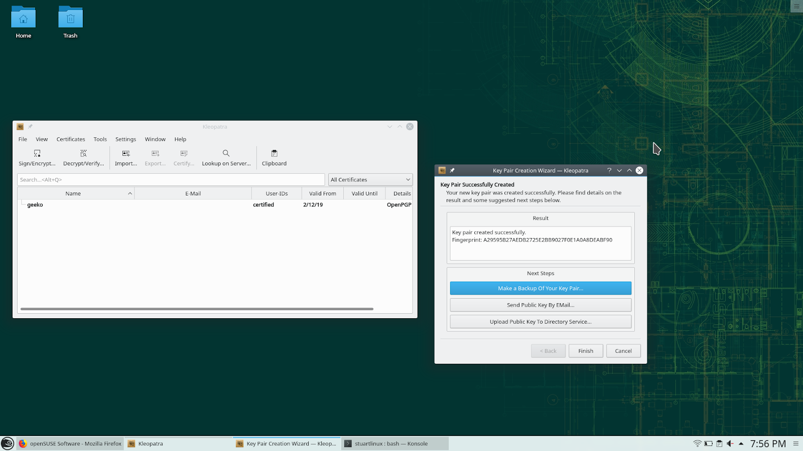Screen dimensions: 803x451
Task: Click the User-IDs column header
Action: click(x=277, y=193)
